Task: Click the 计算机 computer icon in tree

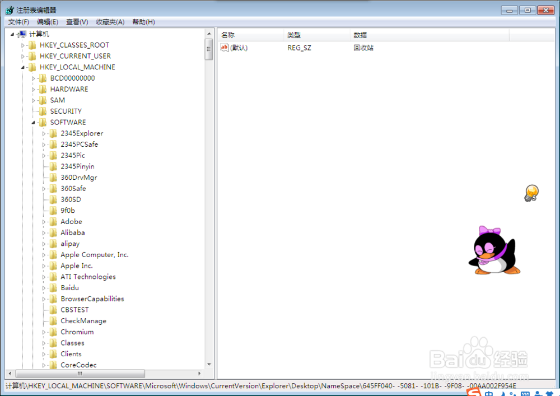Action: coord(22,34)
